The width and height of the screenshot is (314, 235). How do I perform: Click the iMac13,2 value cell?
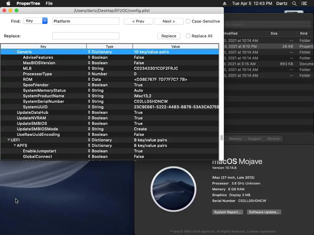coord(143,96)
